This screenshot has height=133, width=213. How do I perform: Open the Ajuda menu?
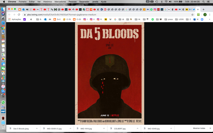tap(103, 2)
